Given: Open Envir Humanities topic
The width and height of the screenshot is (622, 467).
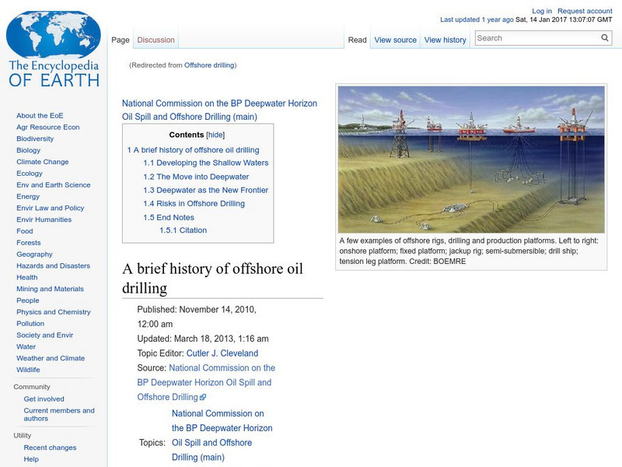Looking at the screenshot, I should [x=44, y=219].
